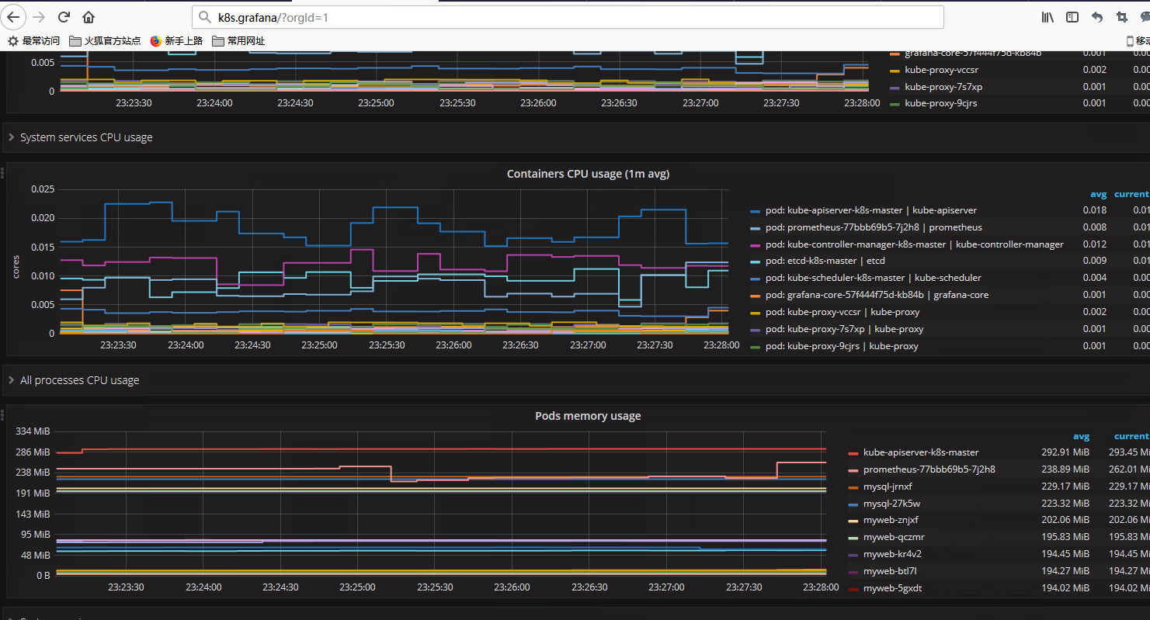The height and width of the screenshot is (620, 1150).
Task: Reload the Grafana page
Action: coord(64,17)
